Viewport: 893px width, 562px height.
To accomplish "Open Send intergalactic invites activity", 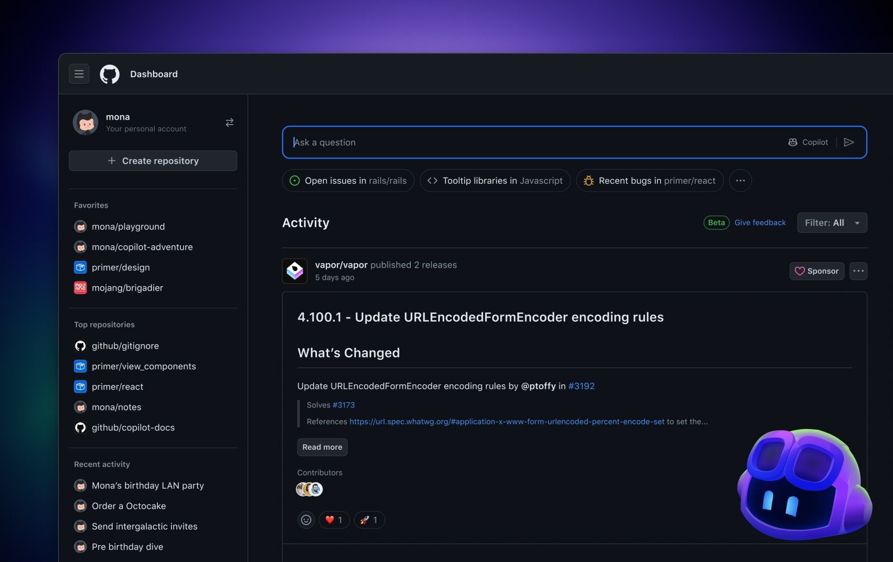I will click(x=144, y=526).
